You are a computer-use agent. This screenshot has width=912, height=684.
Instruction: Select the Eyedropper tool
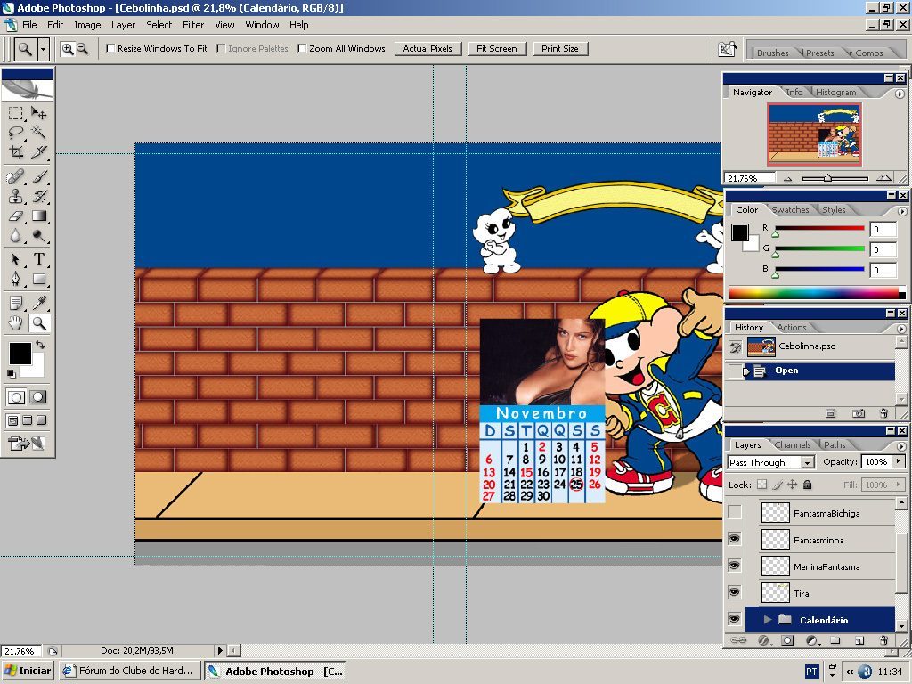point(39,303)
